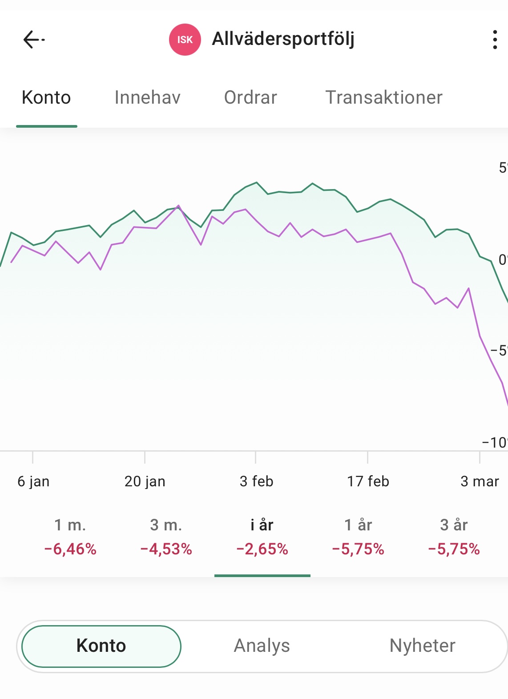Viewport: 508px width, 699px height.
Task: Switch to the Innehav tab
Action: pos(147,97)
